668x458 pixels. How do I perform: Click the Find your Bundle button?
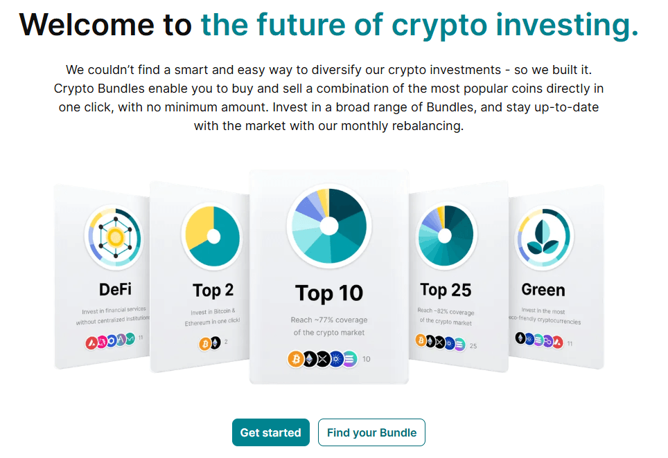[371, 432]
